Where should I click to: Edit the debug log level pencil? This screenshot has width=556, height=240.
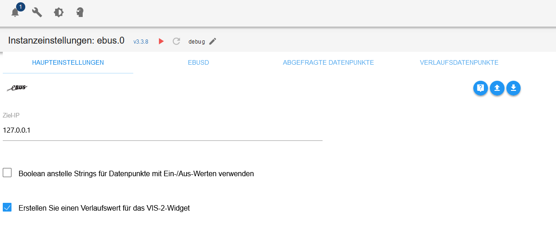212,41
